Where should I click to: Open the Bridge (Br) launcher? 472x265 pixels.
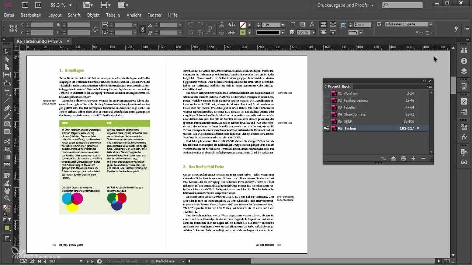(x=25, y=5)
